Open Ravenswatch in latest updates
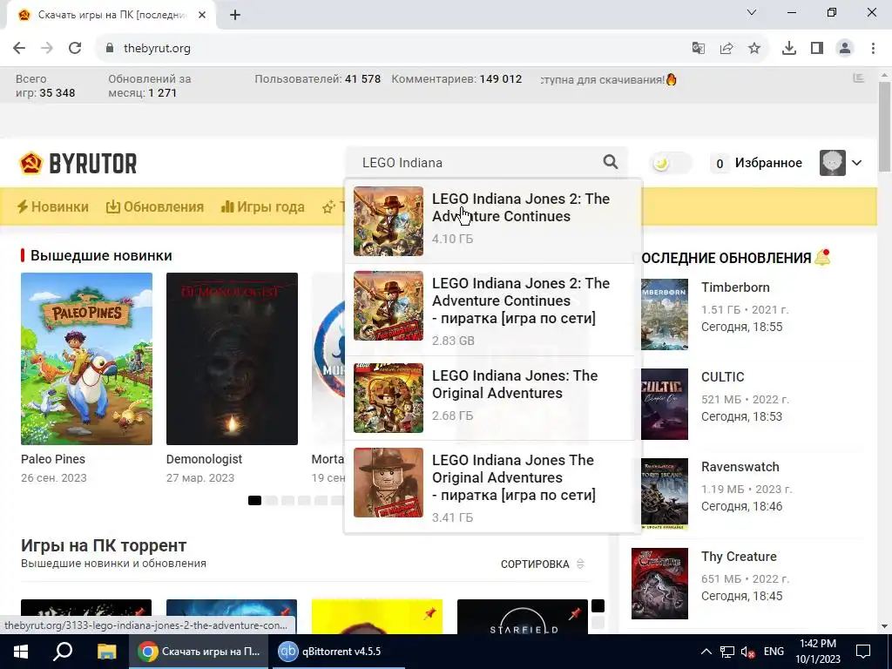This screenshot has height=669, width=892. click(x=740, y=467)
